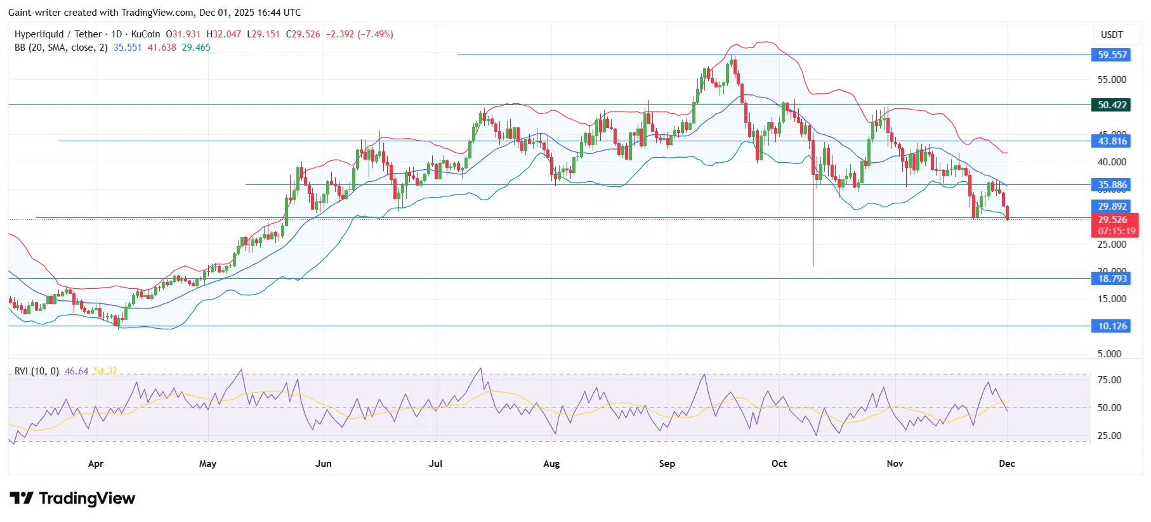The height and width of the screenshot is (522, 1151).
Task: Click the 29.892 blue price tag
Action: click(1112, 207)
